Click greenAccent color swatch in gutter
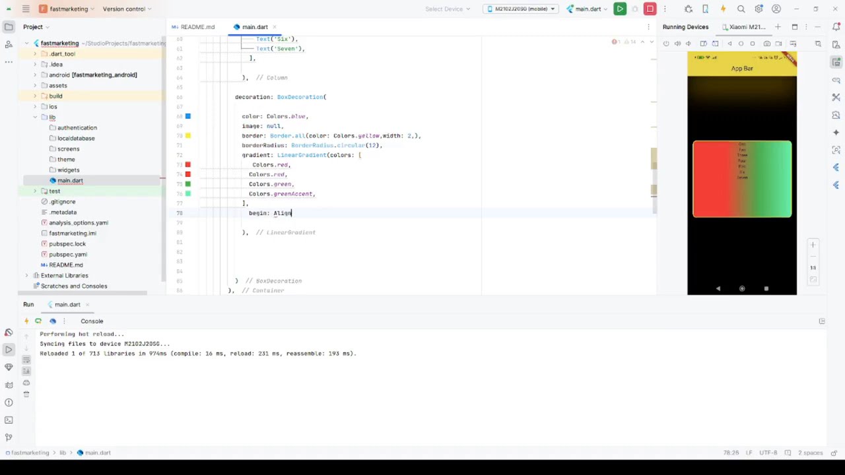The image size is (845, 475). (187, 193)
